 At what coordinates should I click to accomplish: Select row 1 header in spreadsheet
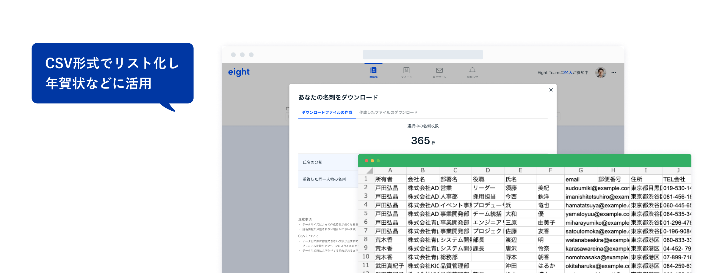click(x=366, y=179)
